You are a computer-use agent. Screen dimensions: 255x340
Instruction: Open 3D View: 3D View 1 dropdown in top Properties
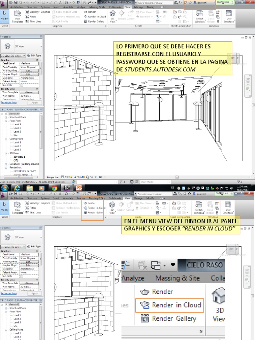pyautogui.click(x=13, y=56)
